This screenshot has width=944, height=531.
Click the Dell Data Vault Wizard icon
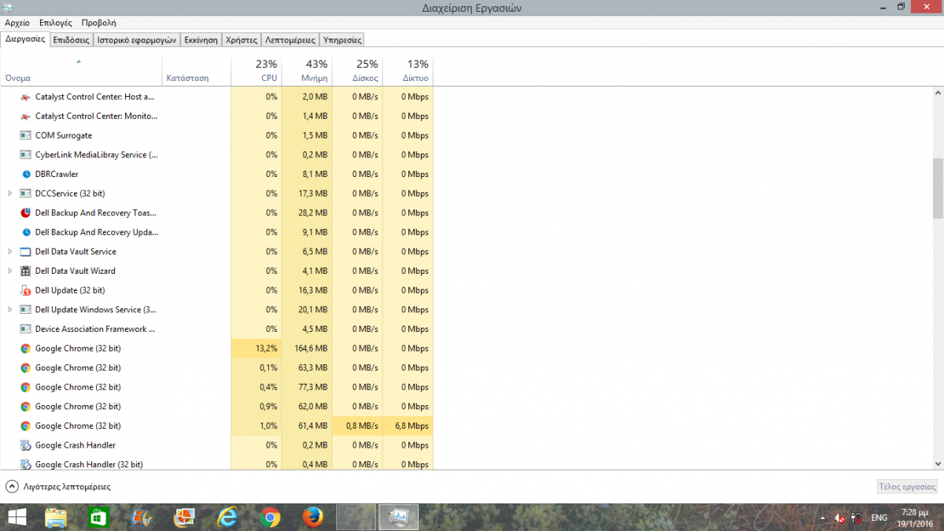click(x=25, y=271)
